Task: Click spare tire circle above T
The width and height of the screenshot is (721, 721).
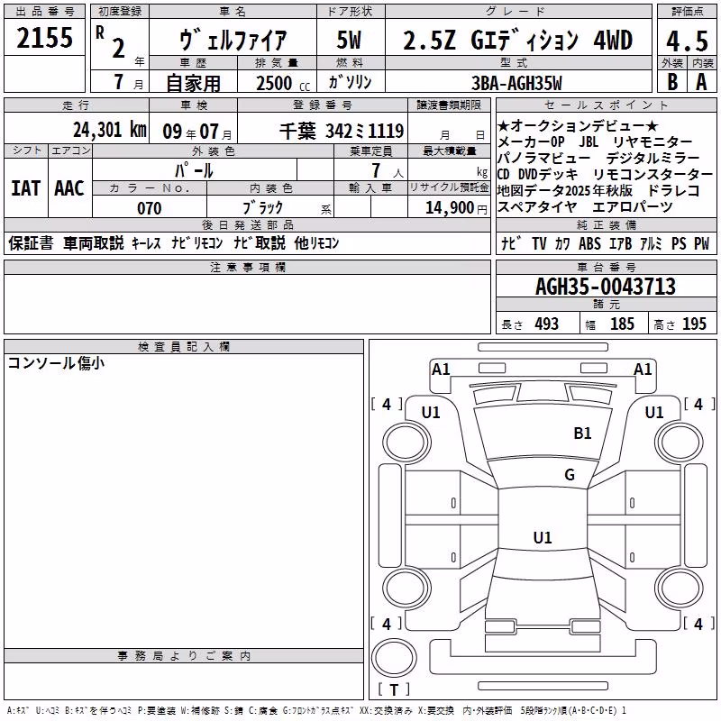Action: pyautogui.click(x=394, y=658)
